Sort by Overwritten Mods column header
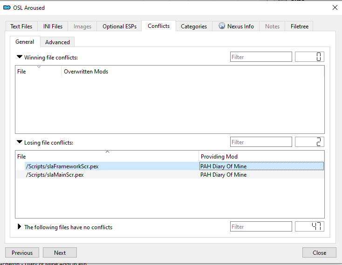342x265 pixels. [x=193, y=71]
